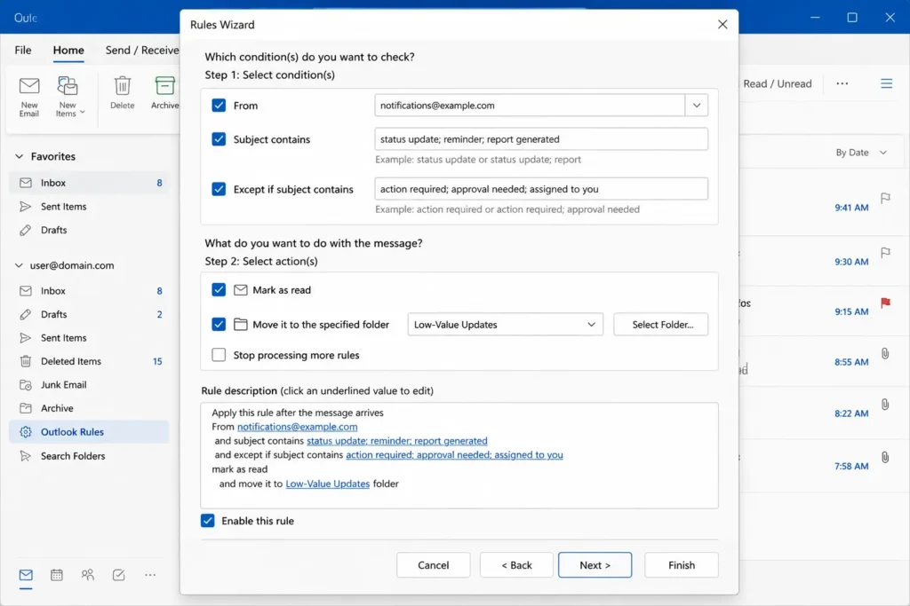Click attachment icon on 8:22 AM message
The width and height of the screenshot is (910, 606).
pyautogui.click(x=885, y=405)
